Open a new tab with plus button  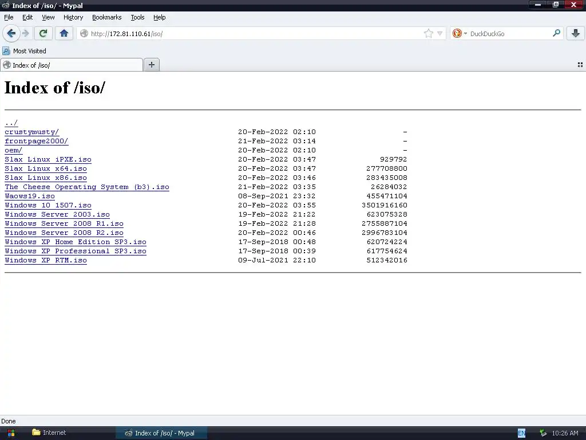(151, 65)
